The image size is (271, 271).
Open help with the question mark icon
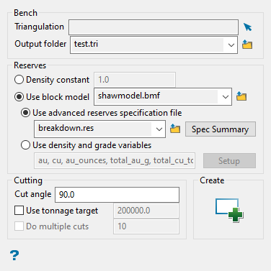[x=14, y=255]
